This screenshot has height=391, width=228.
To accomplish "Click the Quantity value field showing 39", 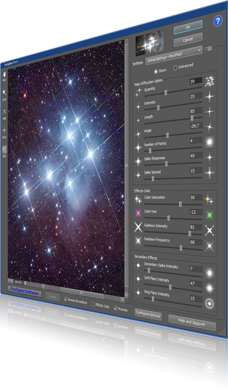I will point(195,81).
